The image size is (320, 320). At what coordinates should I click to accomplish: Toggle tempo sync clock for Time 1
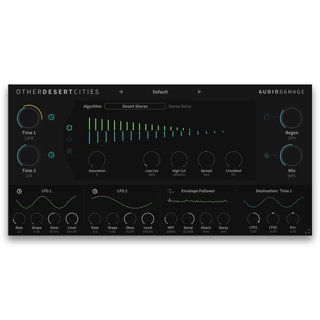coord(51,117)
